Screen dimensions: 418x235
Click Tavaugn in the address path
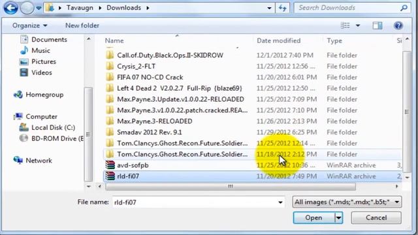click(80, 8)
